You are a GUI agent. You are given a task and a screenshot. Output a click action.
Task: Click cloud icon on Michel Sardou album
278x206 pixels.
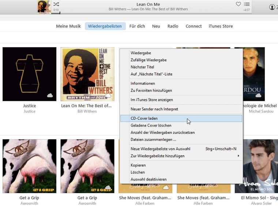pyautogui.click(x=258, y=95)
